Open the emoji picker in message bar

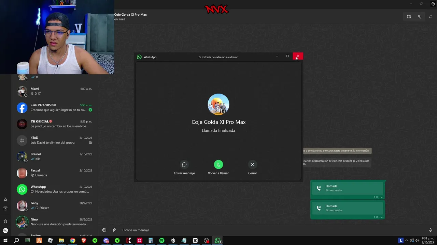pos(104,230)
